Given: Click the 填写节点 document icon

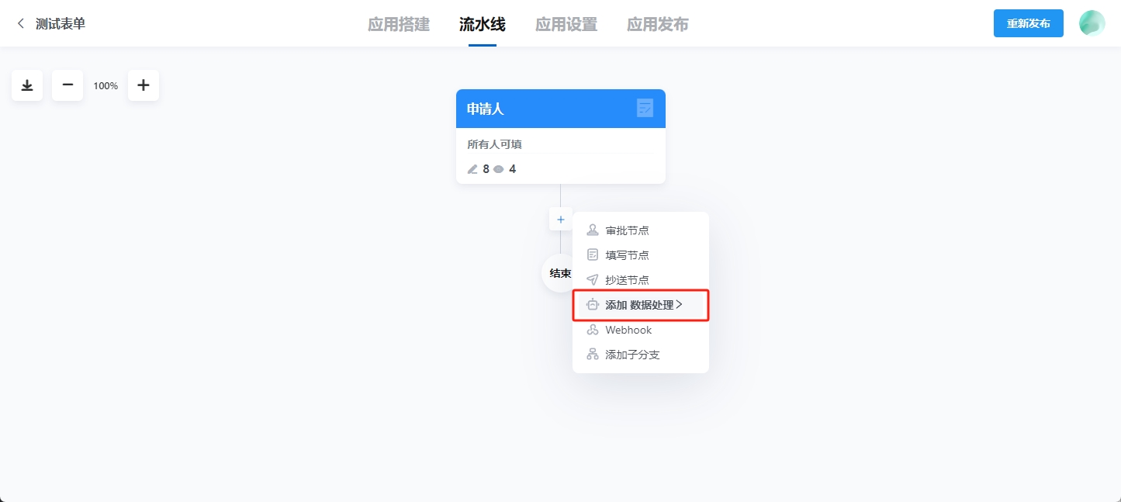Looking at the screenshot, I should coord(592,254).
